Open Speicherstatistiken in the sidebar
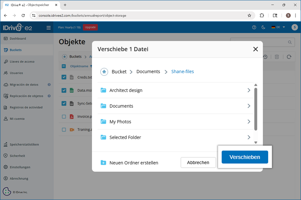 point(24,145)
